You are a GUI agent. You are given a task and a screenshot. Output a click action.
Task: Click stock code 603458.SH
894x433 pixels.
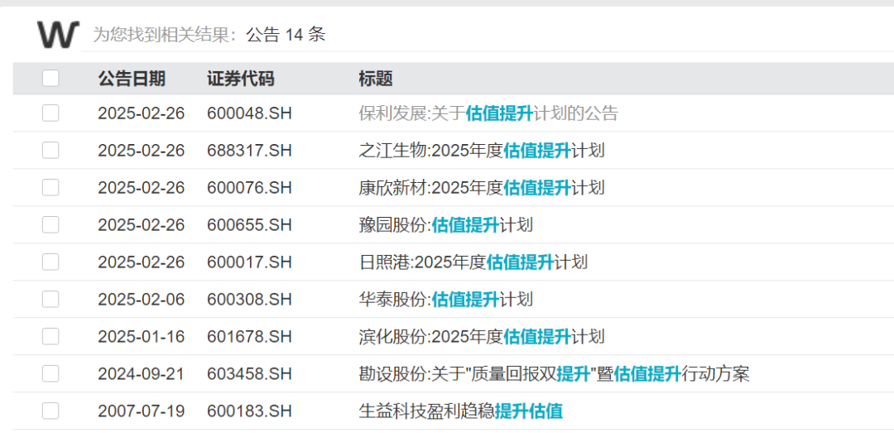point(249,374)
